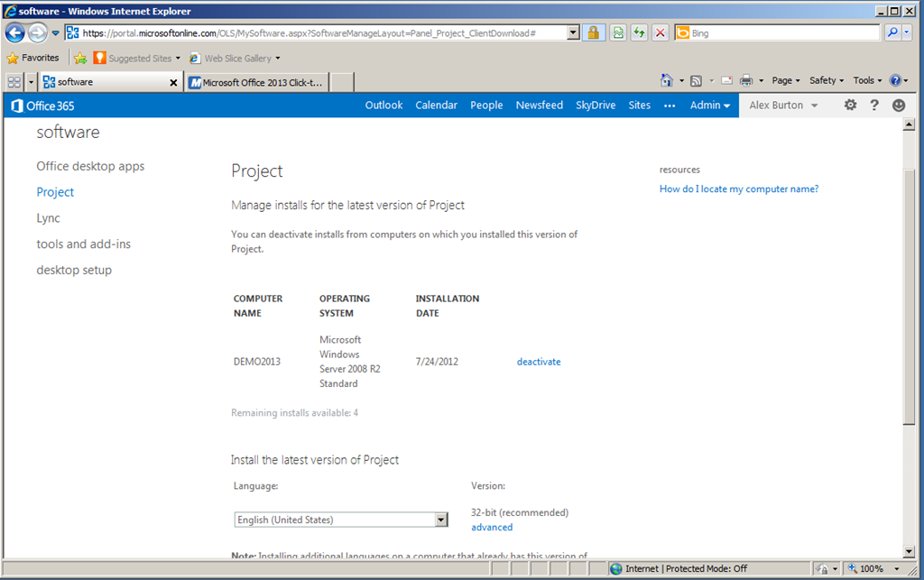
Task: Go to SkyDrive
Action: [596, 106]
